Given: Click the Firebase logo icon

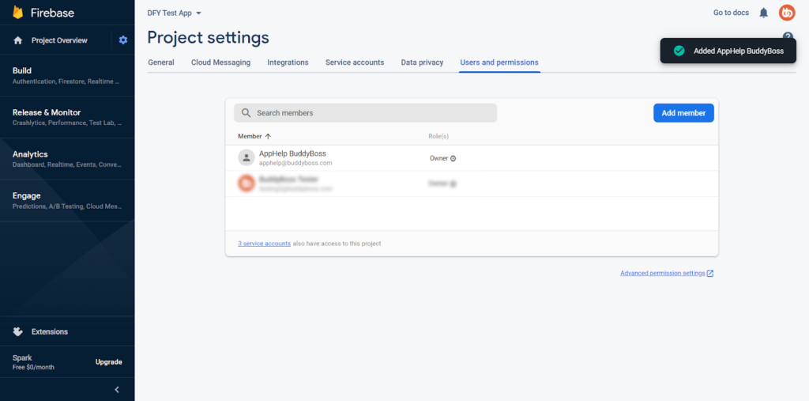Looking at the screenshot, I should (x=17, y=13).
